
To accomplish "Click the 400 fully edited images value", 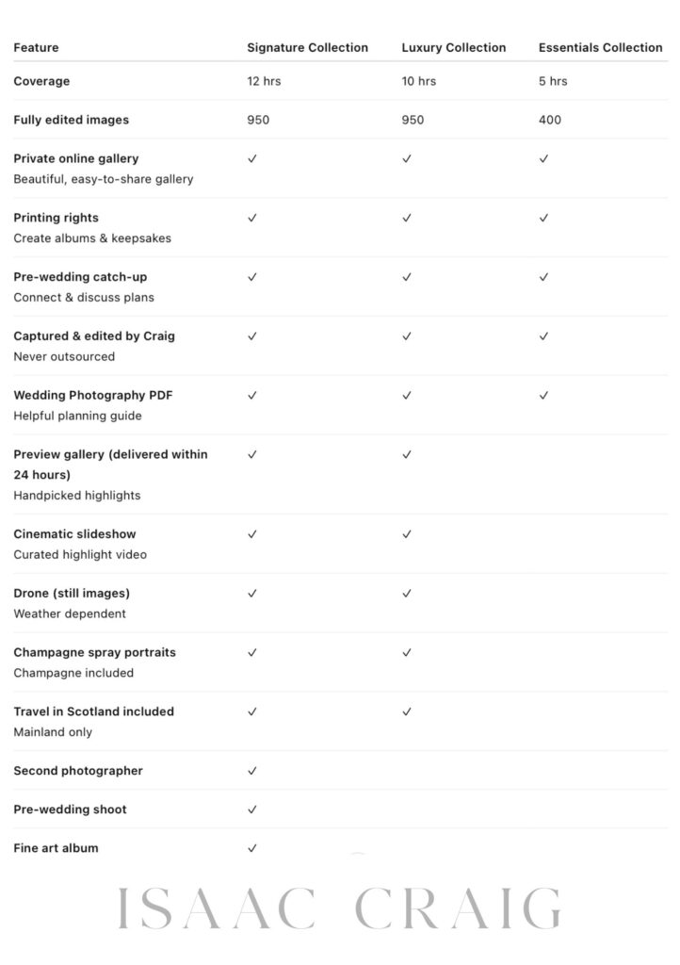I will tap(550, 121).
